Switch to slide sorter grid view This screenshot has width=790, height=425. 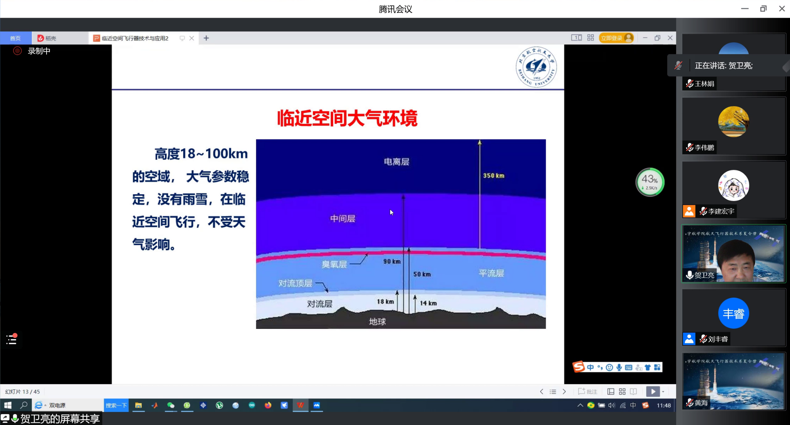click(622, 391)
